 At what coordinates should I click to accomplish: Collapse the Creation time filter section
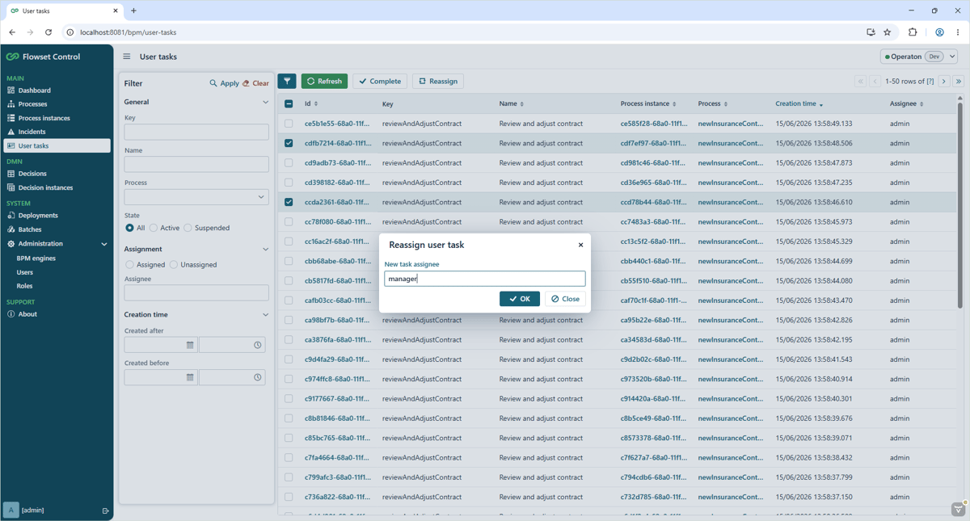(x=265, y=315)
